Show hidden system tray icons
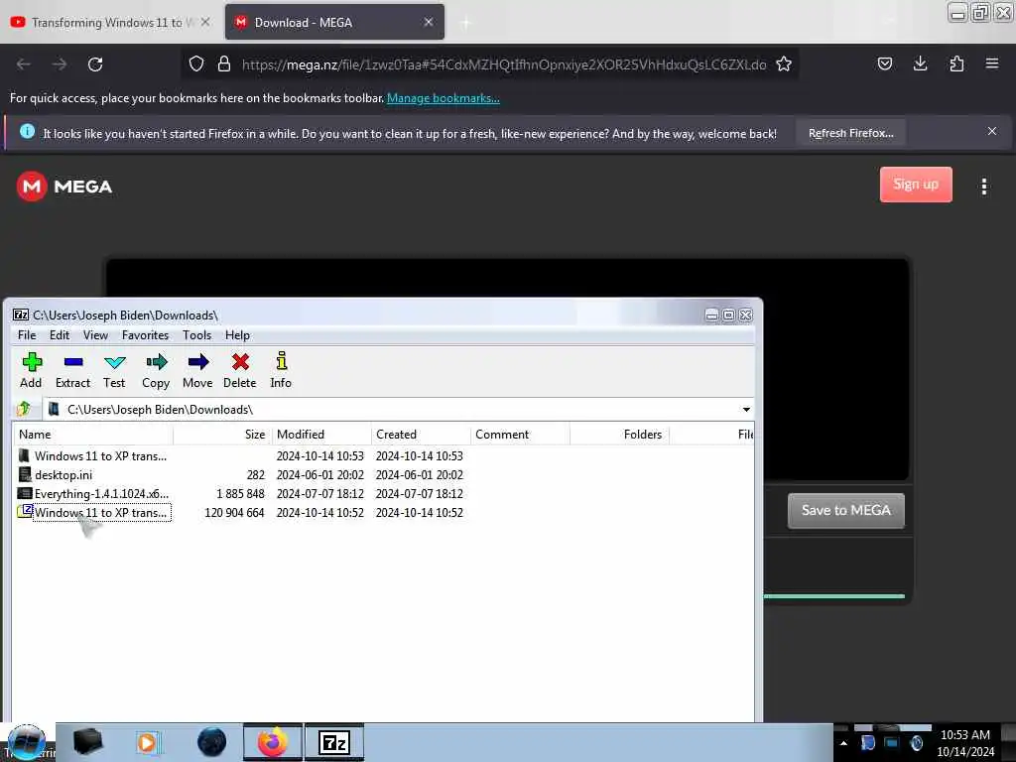1016x762 pixels. pos(843,743)
